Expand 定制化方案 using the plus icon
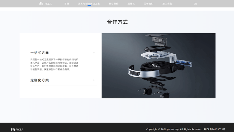This screenshot has width=234, height=132. tap(94, 80)
